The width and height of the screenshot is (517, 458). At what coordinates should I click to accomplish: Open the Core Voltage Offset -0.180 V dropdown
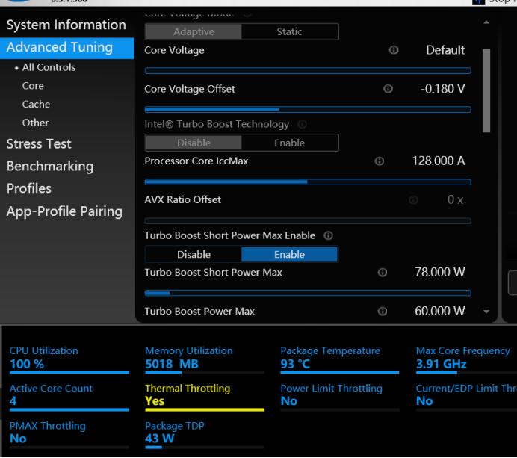442,90
